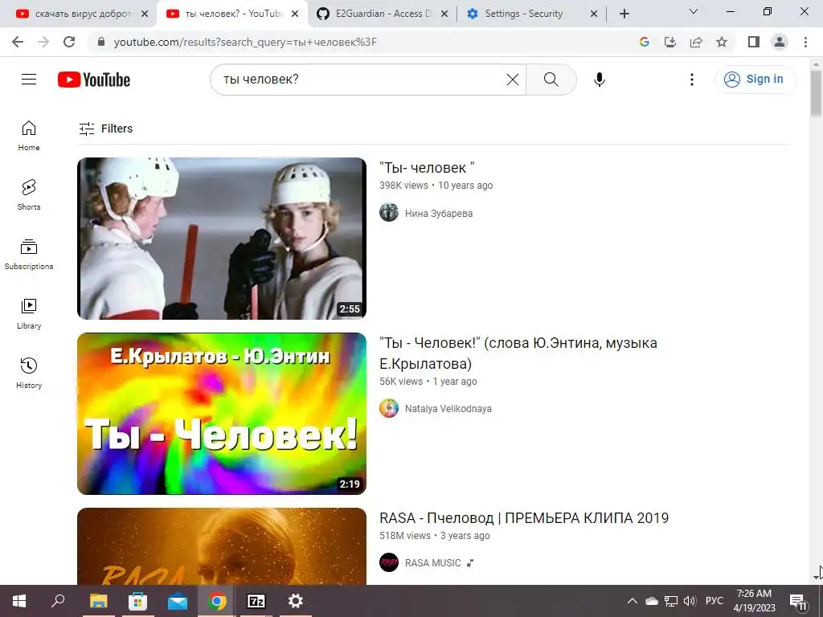Open Mail app from taskbar
823x617 pixels.
(x=178, y=601)
